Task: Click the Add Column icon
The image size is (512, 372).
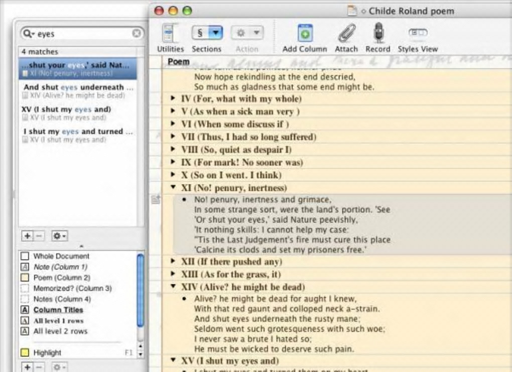Action: click(305, 33)
